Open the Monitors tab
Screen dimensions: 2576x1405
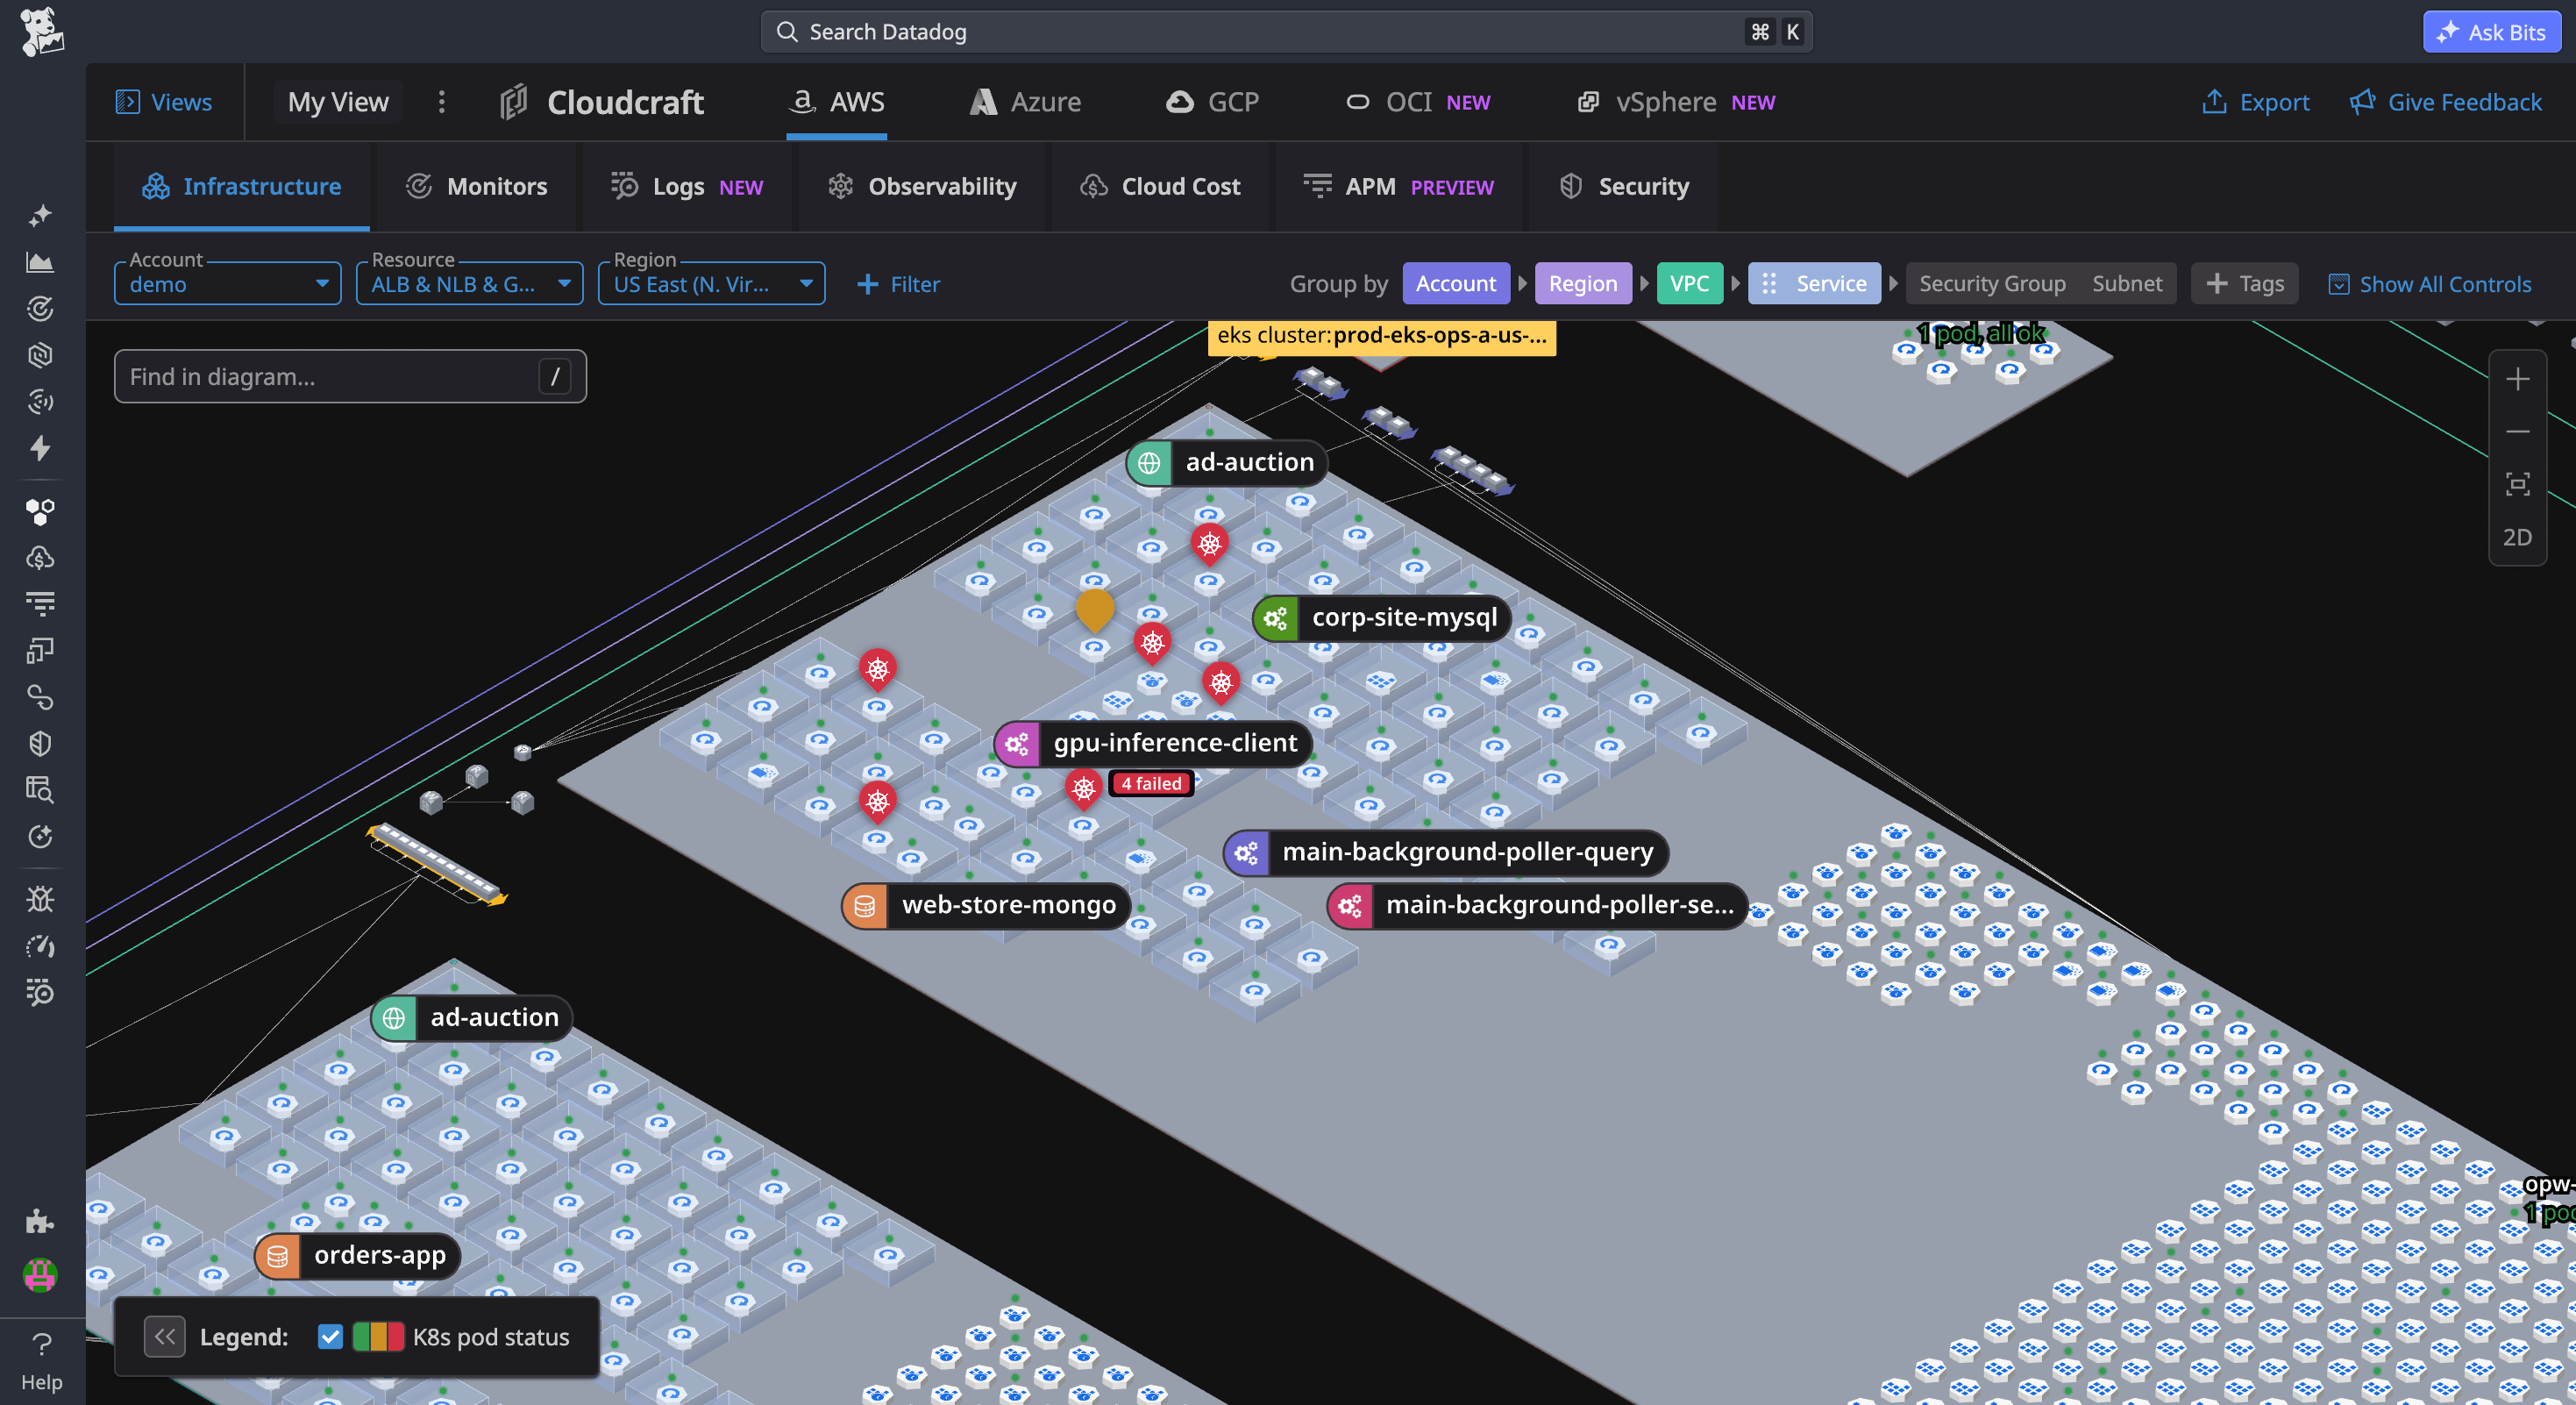pyautogui.click(x=476, y=187)
